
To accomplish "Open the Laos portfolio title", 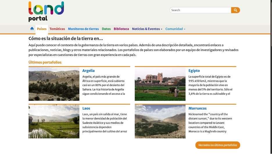I will [86, 108].
